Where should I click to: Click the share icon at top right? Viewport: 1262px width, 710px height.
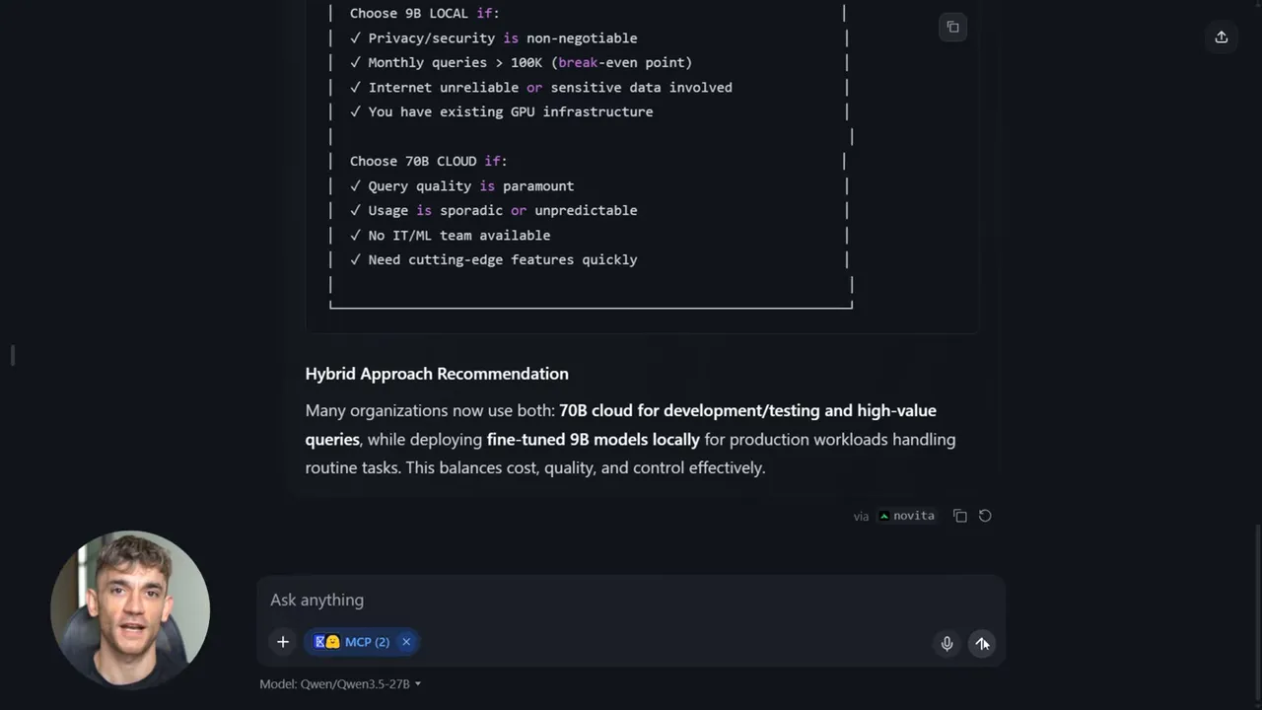[1222, 37]
